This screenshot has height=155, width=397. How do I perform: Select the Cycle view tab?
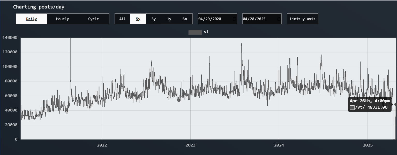tap(93, 19)
